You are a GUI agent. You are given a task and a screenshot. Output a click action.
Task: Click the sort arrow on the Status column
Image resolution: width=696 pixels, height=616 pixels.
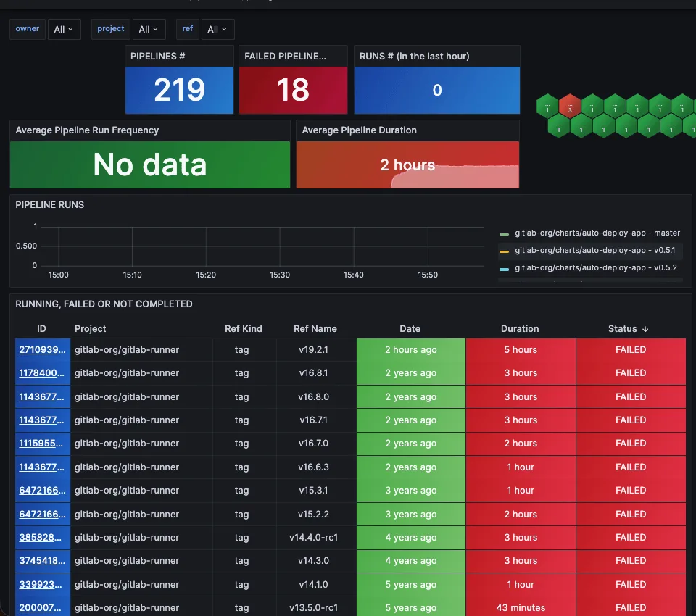tap(645, 329)
